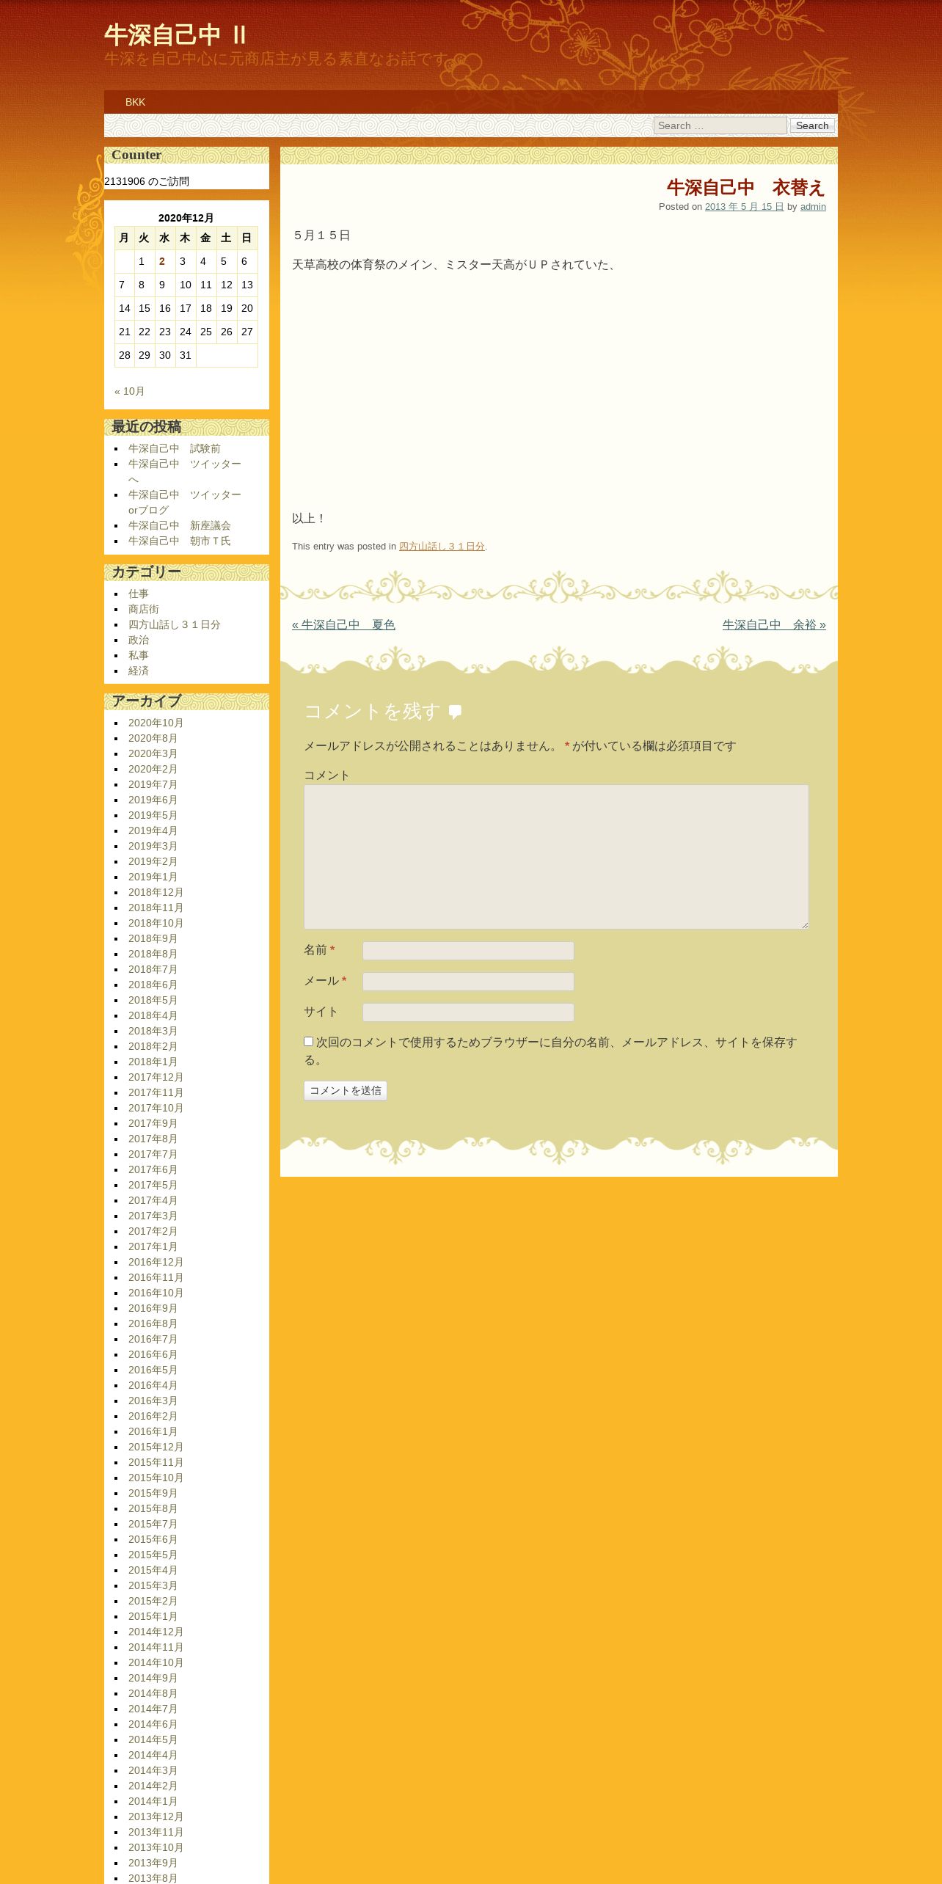
Task: Open archive 2018年6月
Action: click(153, 985)
